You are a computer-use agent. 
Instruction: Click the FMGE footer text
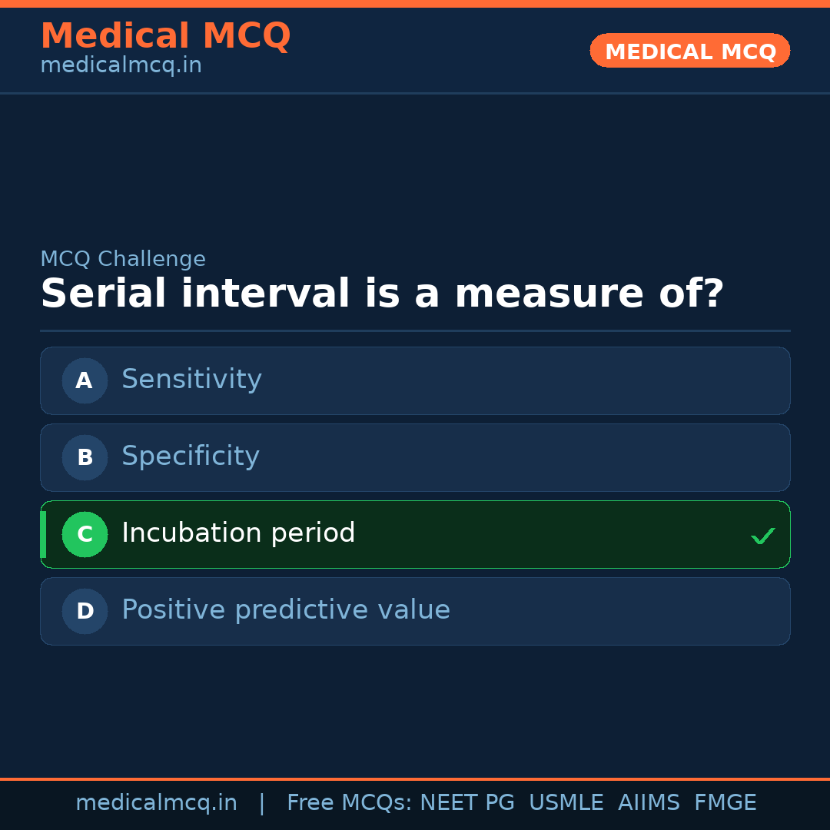point(725,803)
